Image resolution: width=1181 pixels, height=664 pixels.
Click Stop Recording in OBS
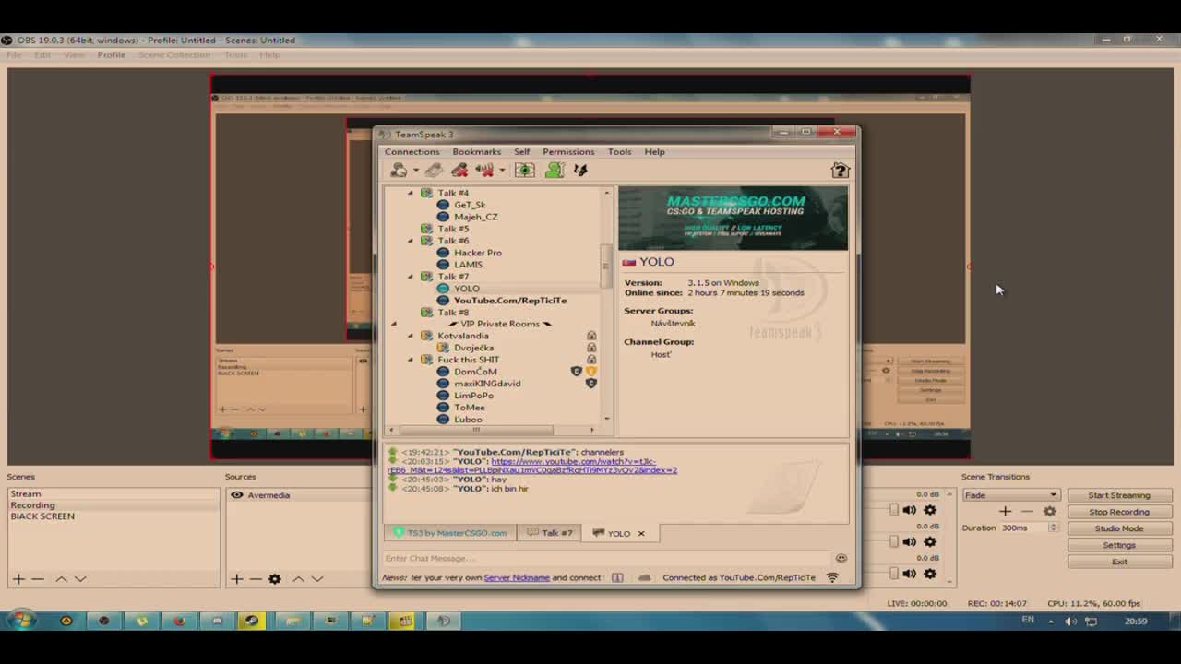(1118, 512)
